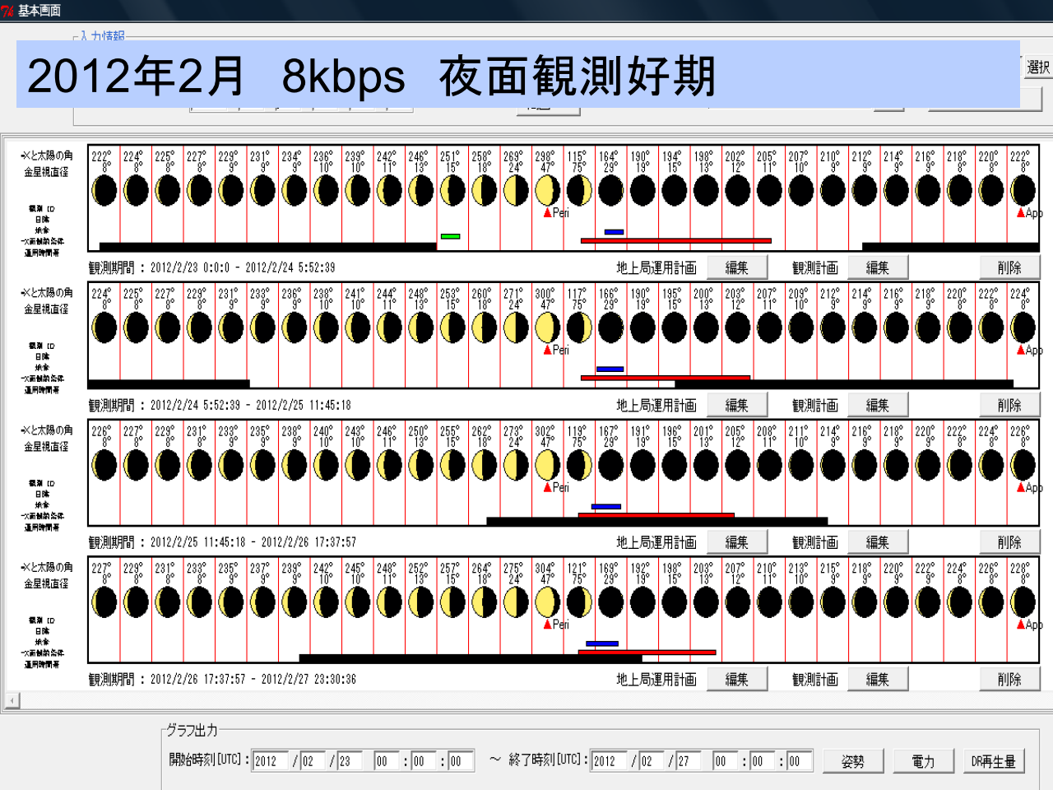Click dark moon icon under 166° in 2/24 row
Viewport: 1053px width, 790px height.
click(610, 328)
